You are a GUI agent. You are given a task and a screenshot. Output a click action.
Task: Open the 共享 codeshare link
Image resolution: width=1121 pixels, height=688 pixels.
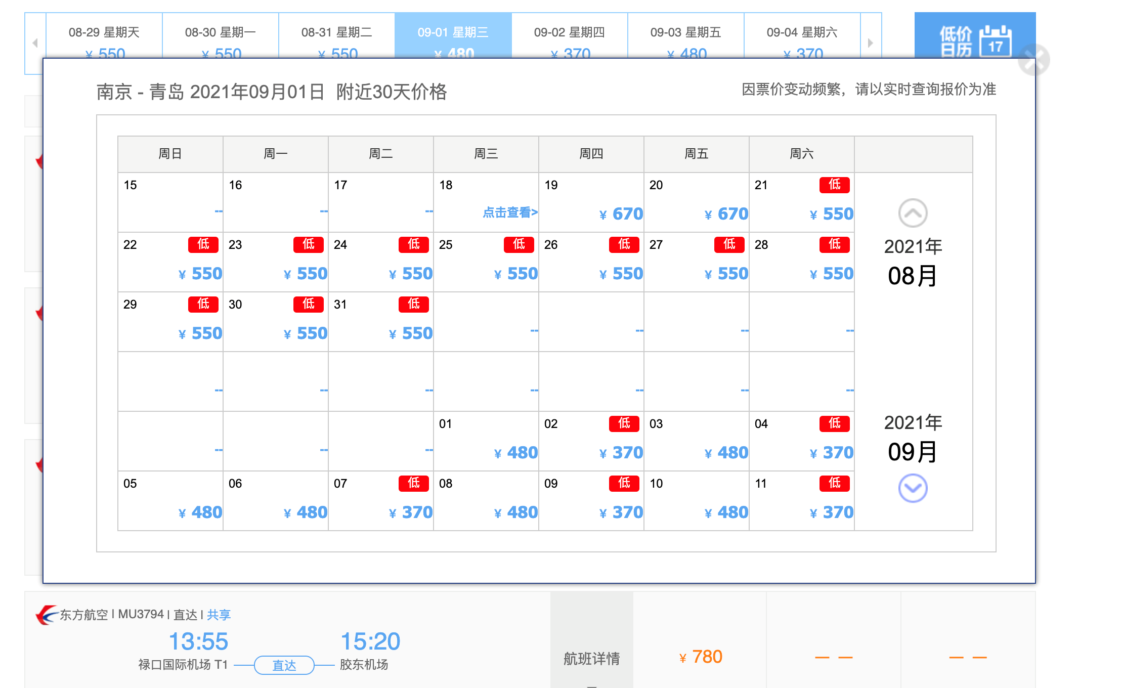tap(219, 615)
